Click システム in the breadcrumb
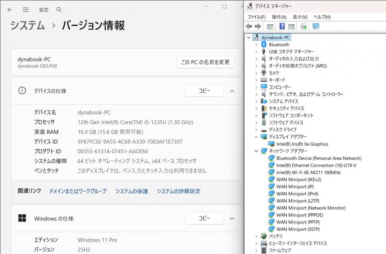This screenshot has height=254, width=386. click(27, 25)
